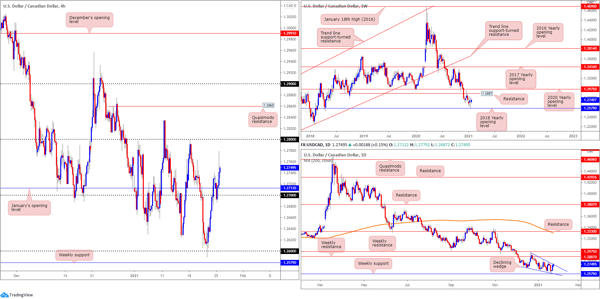
Task: Select the 2020 Yearly opening level callout
Action: (559, 102)
